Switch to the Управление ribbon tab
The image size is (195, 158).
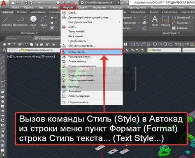coord(138,12)
